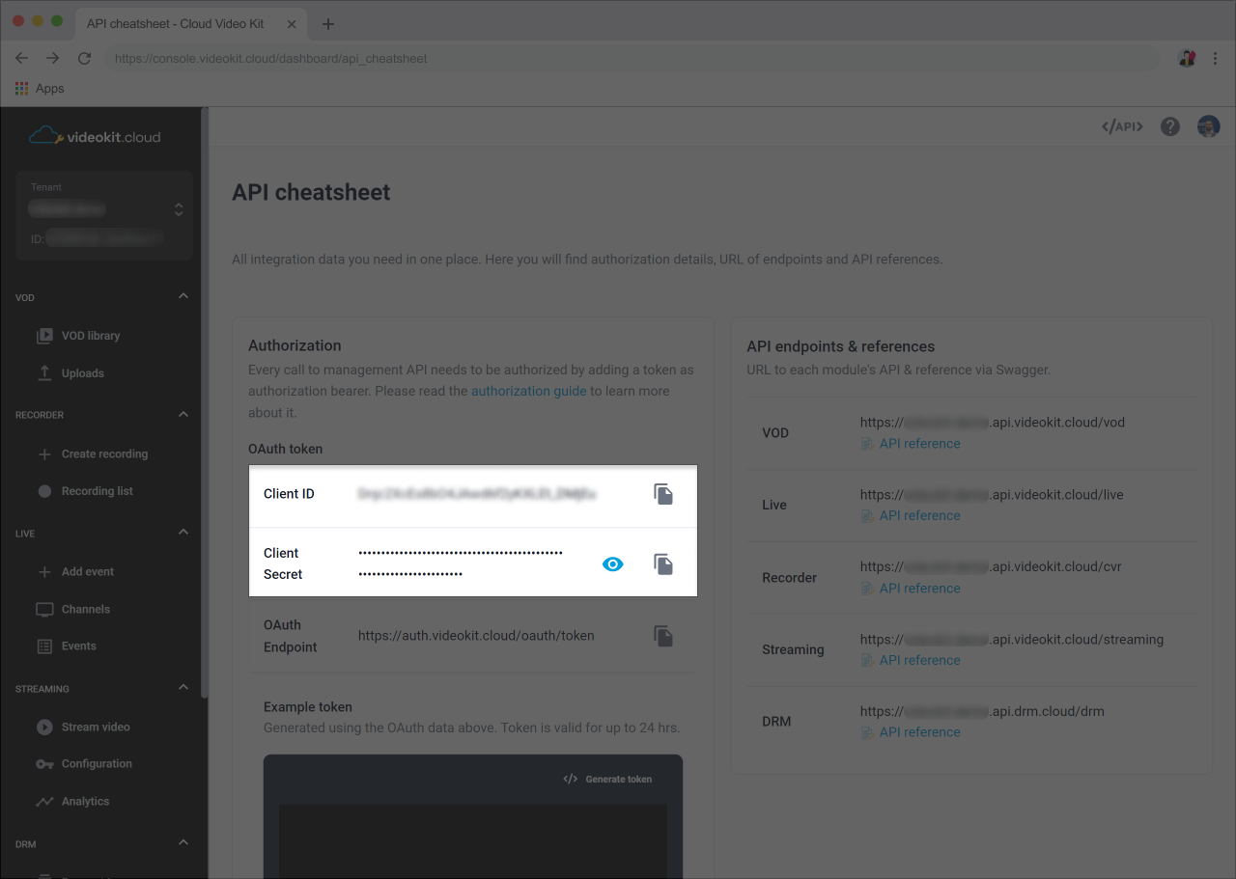This screenshot has width=1236, height=879.
Task: Collapse the LIVE sidebar section
Action: pyautogui.click(x=183, y=533)
